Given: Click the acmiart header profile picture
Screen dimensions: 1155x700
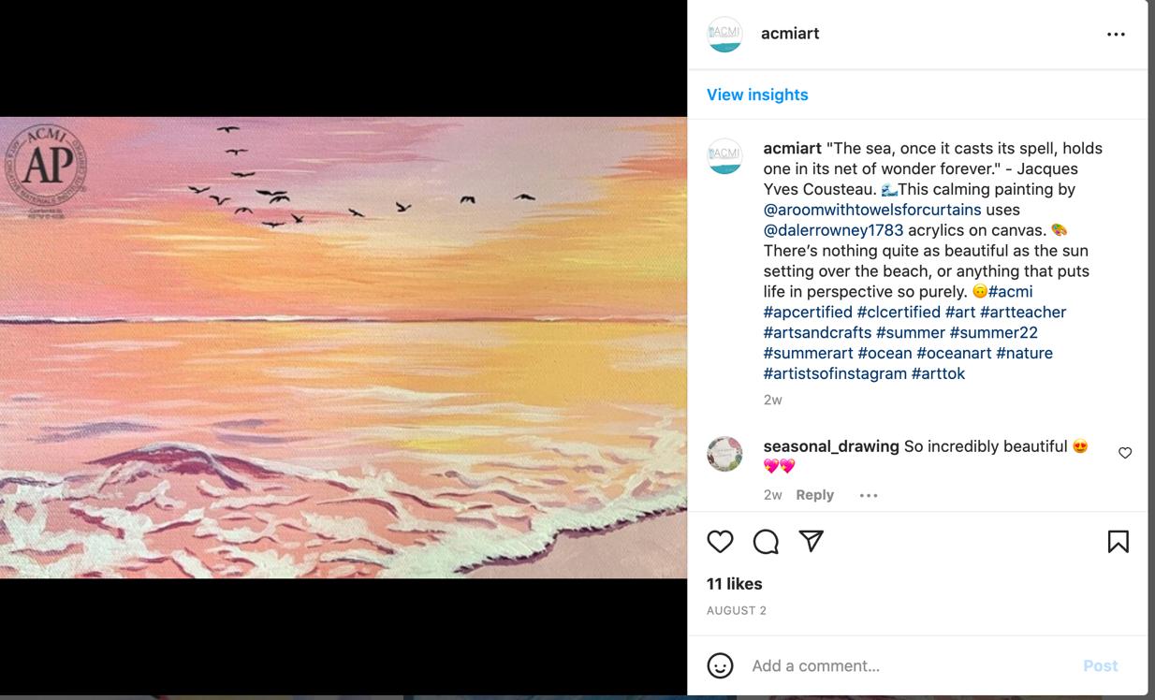Looking at the screenshot, I should (x=724, y=34).
